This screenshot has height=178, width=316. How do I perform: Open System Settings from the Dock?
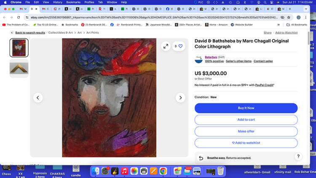105,171
